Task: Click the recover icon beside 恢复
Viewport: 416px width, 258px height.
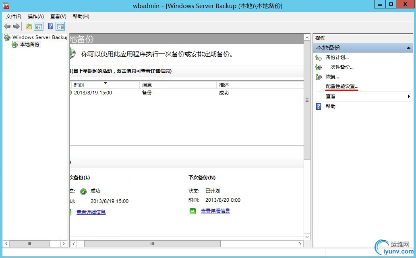Action: pos(319,77)
